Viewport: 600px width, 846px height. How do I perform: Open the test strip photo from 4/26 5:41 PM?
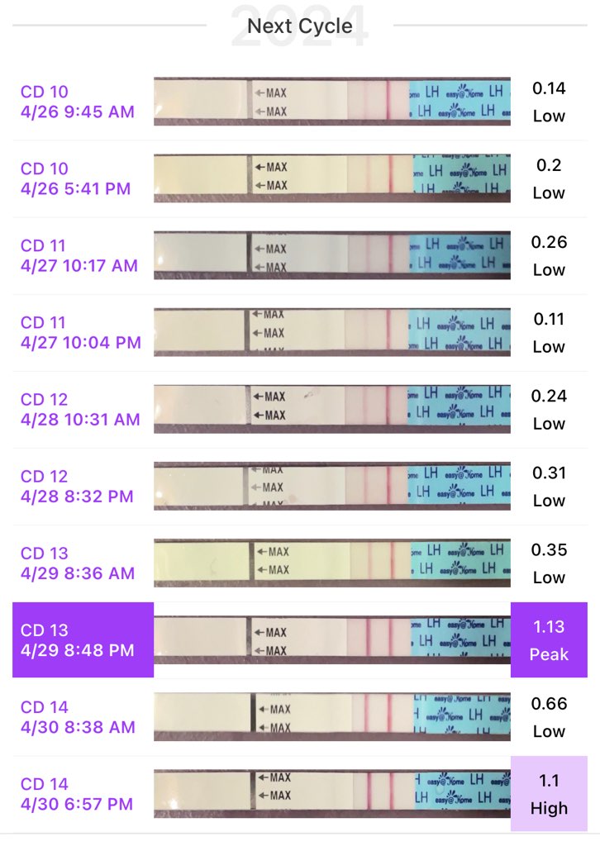(x=331, y=178)
